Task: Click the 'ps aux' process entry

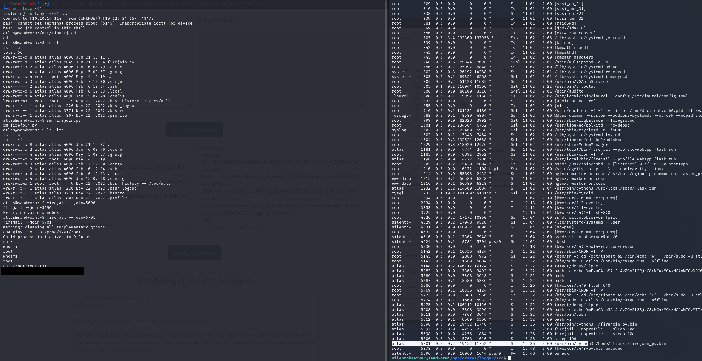Action: tap(562, 353)
